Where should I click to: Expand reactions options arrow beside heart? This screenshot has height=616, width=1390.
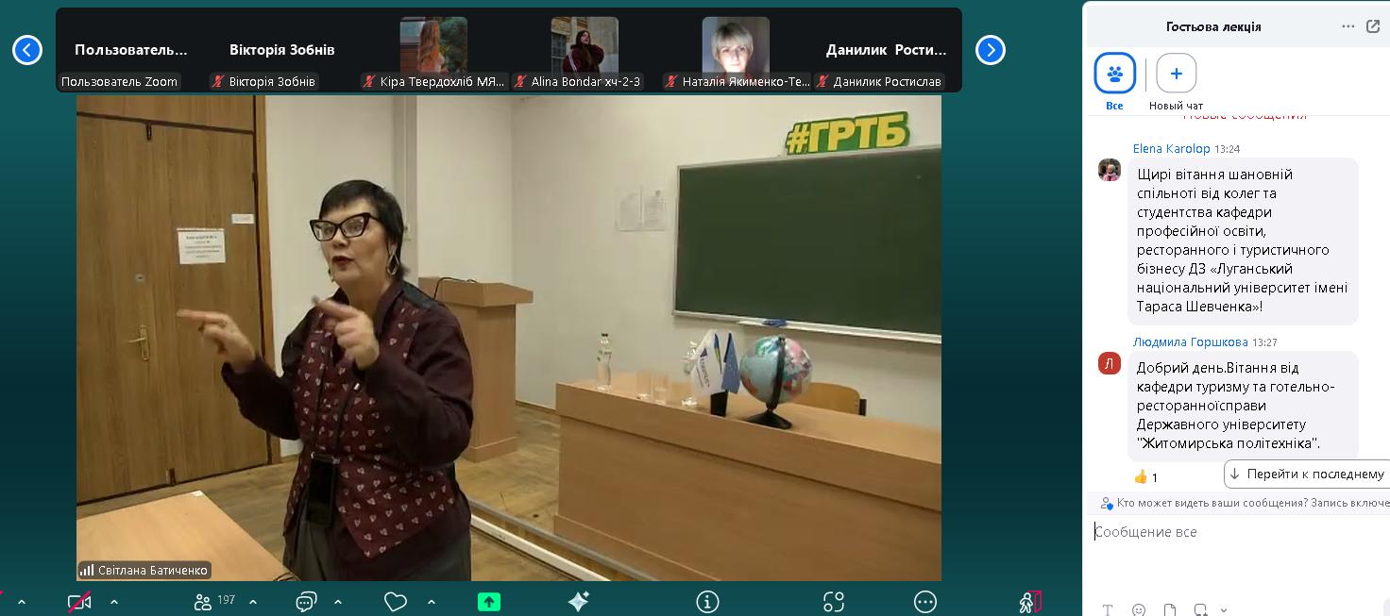pyautogui.click(x=432, y=602)
